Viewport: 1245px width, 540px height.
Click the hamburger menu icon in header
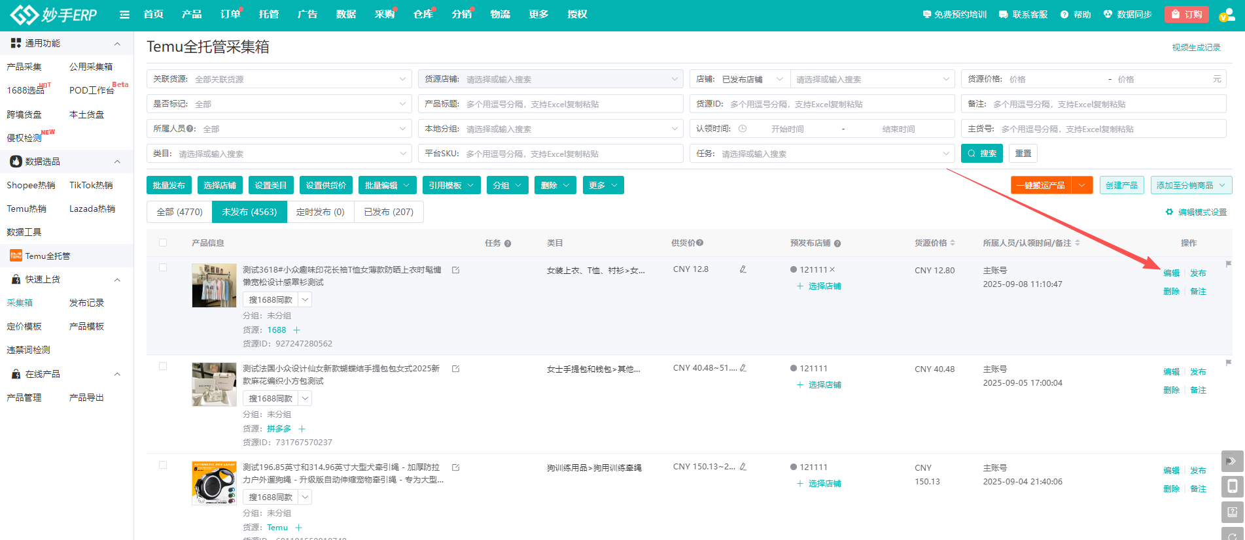pyautogui.click(x=124, y=14)
